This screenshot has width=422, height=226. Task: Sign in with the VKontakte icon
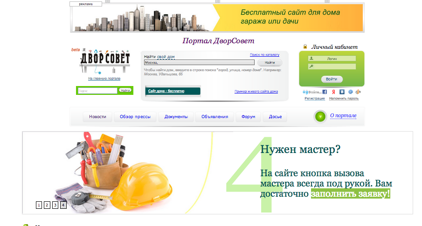point(342,92)
